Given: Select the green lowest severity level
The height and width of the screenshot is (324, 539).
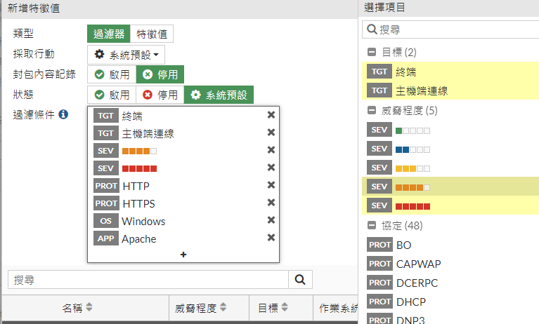Looking at the screenshot, I should coord(413,130).
